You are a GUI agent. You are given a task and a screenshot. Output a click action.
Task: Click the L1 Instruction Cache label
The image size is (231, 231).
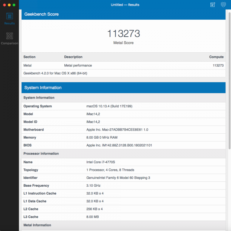click(40, 193)
